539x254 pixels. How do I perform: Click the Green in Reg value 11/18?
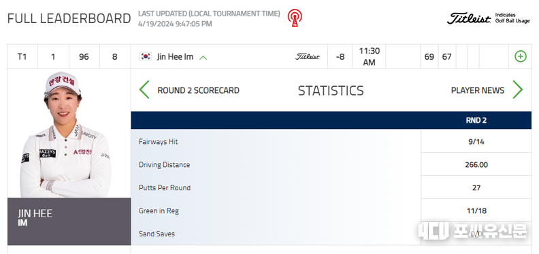476,211
